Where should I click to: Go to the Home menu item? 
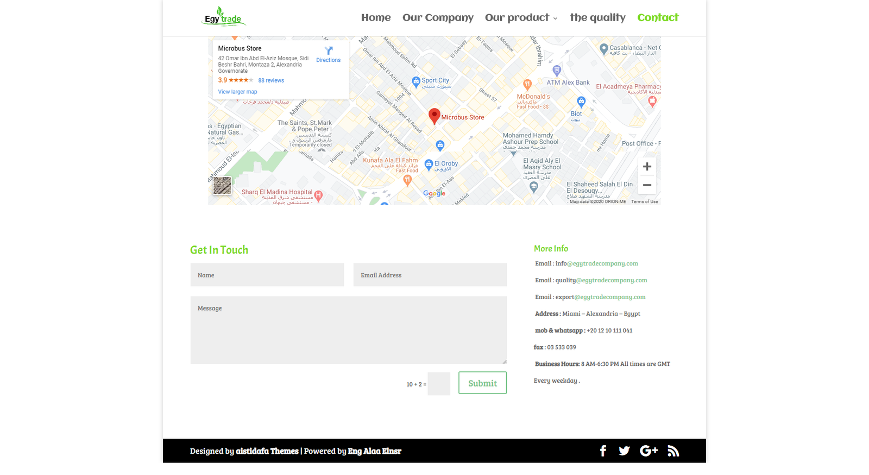tap(376, 18)
